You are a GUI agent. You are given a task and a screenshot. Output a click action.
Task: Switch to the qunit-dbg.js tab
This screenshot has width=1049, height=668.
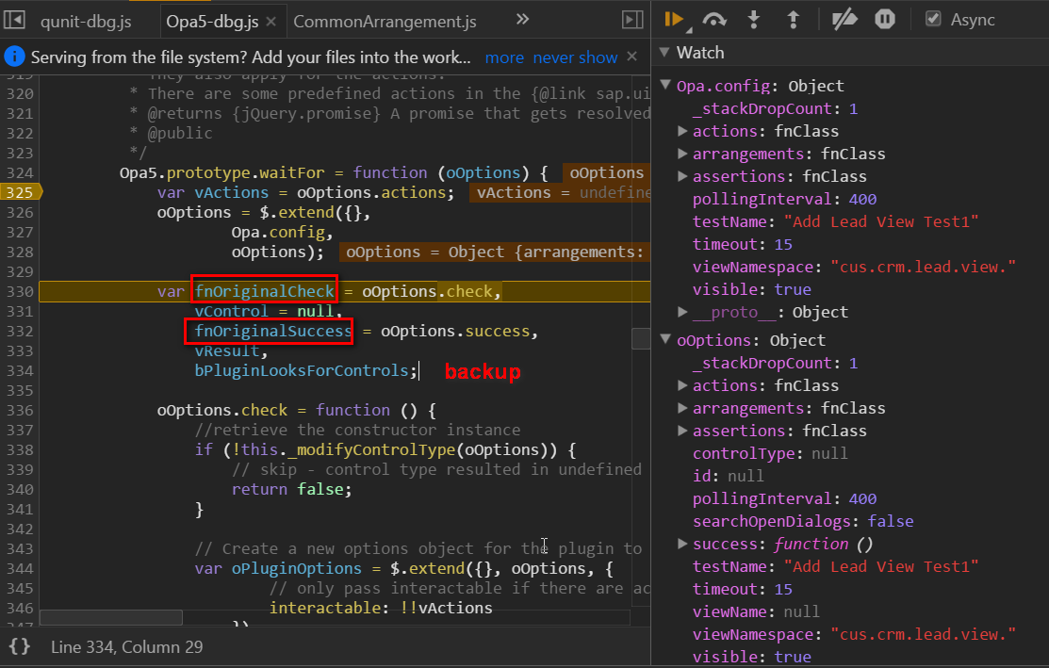click(86, 22)
